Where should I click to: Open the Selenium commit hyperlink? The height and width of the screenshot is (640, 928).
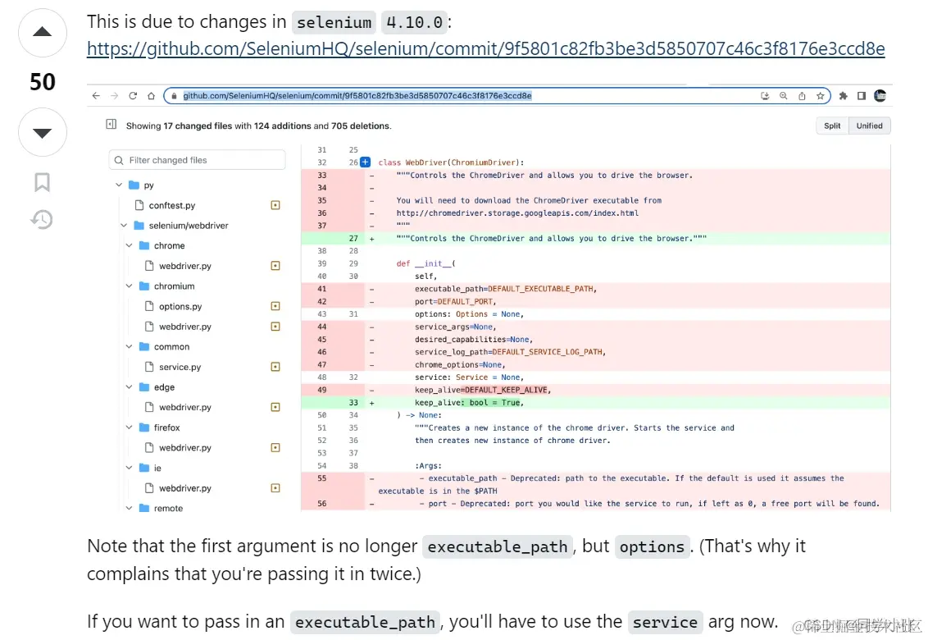point(486,48)
